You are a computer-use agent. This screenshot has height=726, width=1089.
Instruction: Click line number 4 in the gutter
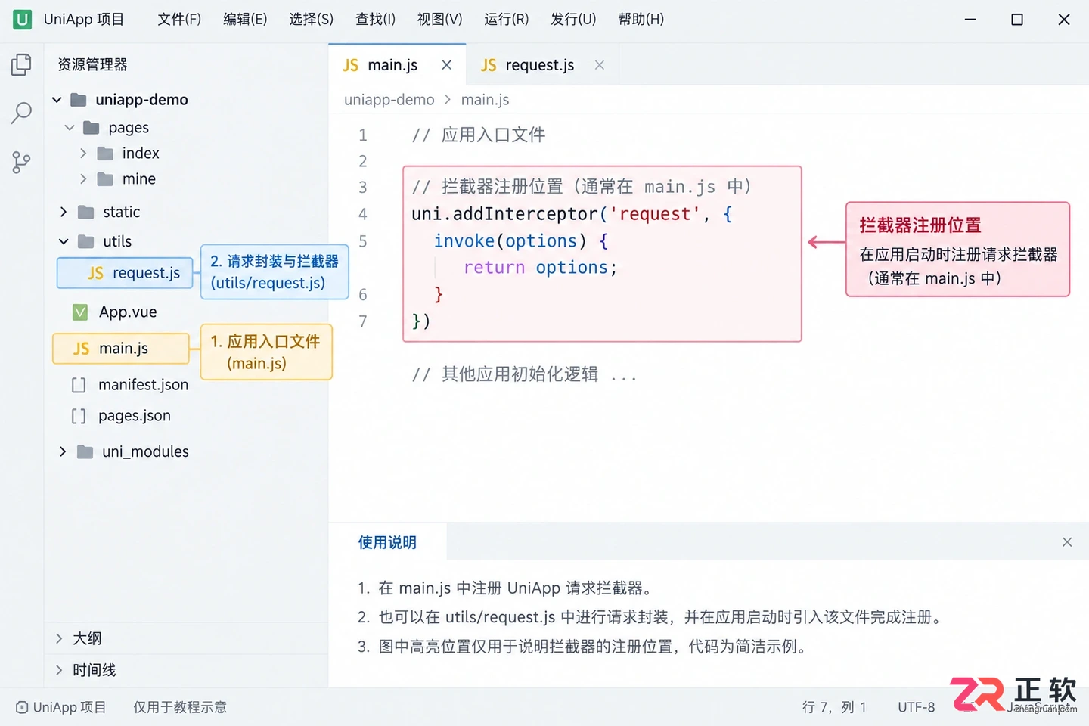363,215
